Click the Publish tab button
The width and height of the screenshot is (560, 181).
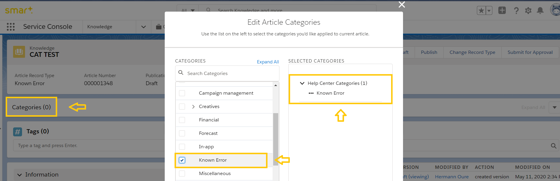[x=429, y=52]
